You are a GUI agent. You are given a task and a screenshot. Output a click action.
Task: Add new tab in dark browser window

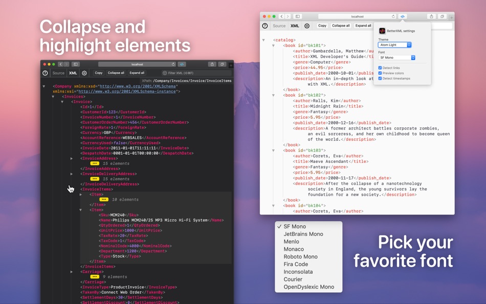coord(231,65)
